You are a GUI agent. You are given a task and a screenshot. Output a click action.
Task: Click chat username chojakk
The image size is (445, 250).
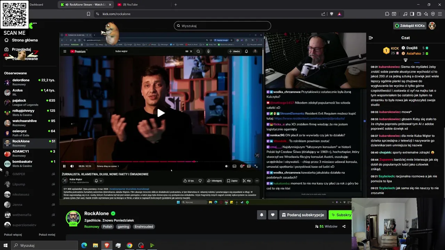tap(385, 152)
